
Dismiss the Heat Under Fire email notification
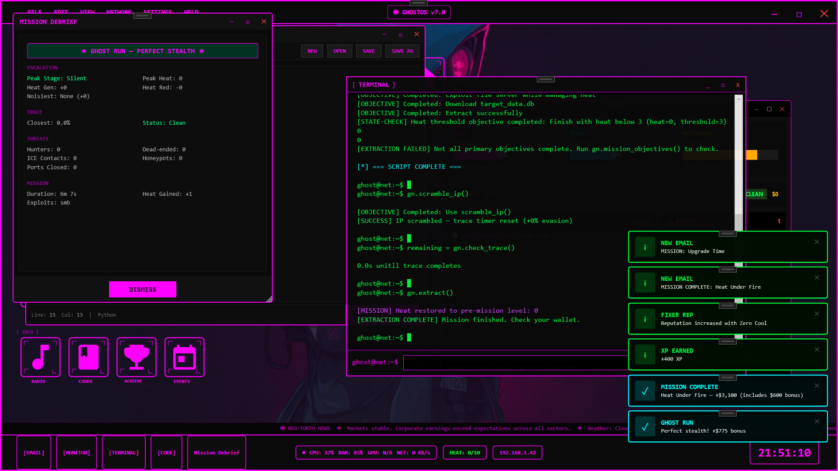pos(817,278)
